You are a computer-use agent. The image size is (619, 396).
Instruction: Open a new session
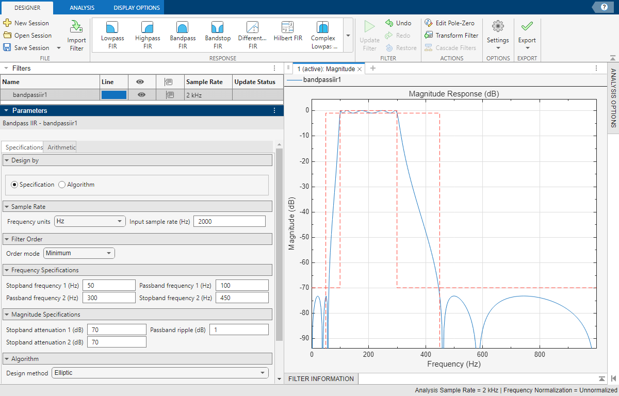(27, 23)
